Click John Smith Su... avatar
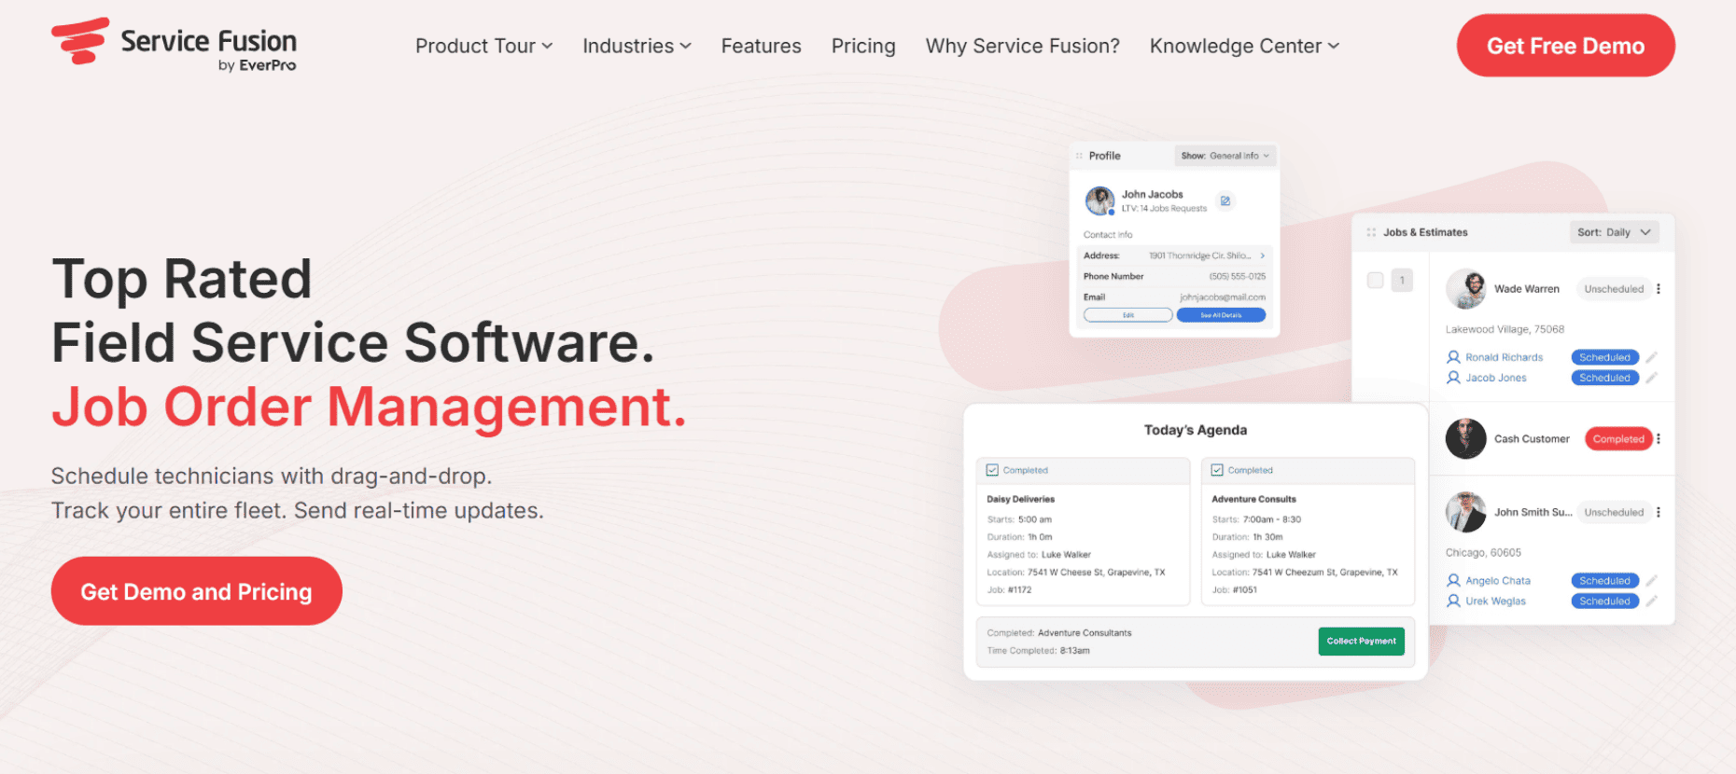Screen dimensions: 1736x774 (1465, 512)
